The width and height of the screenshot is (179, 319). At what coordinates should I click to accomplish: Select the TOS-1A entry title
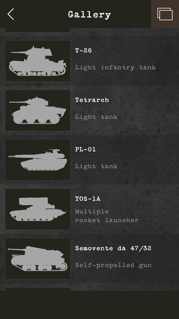(x=88, y=199)
